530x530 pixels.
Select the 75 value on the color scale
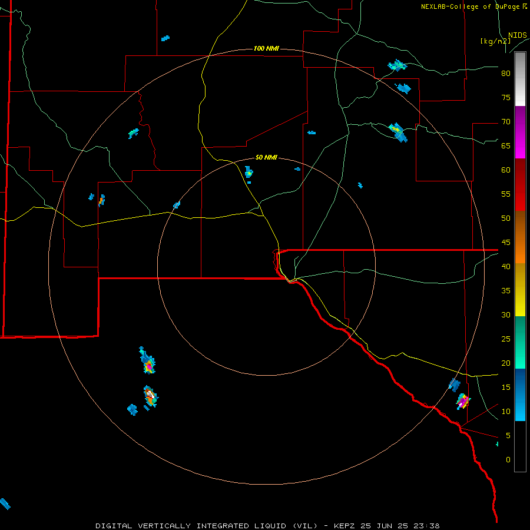[506, 98]
